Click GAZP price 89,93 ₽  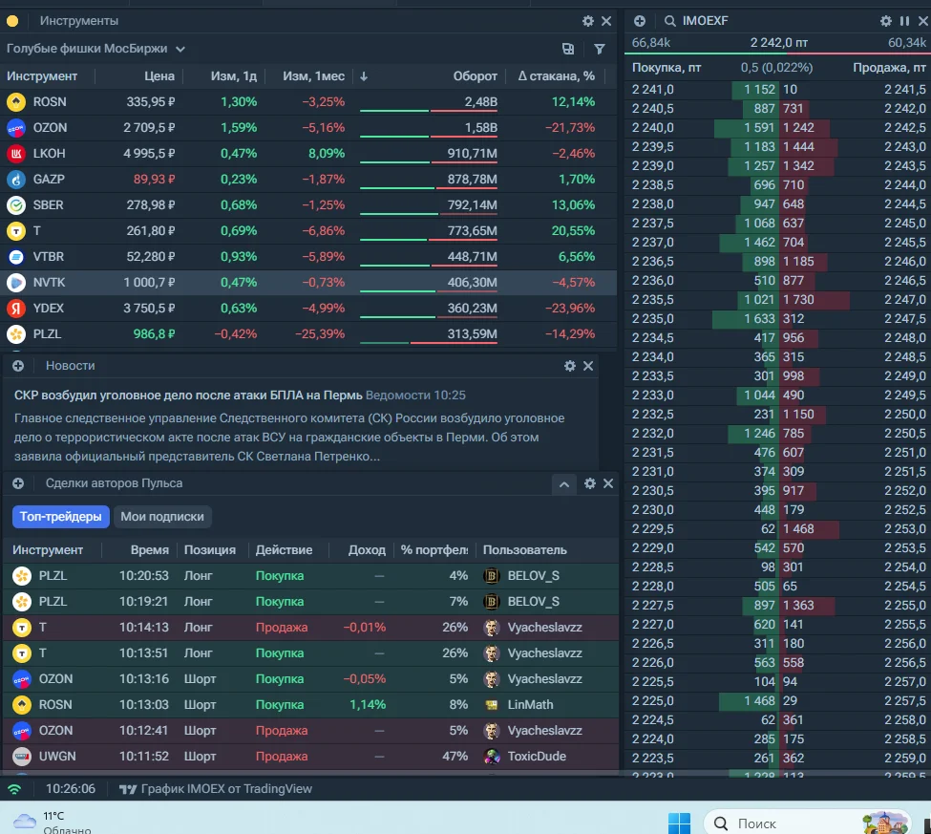[x=154, y=180]
